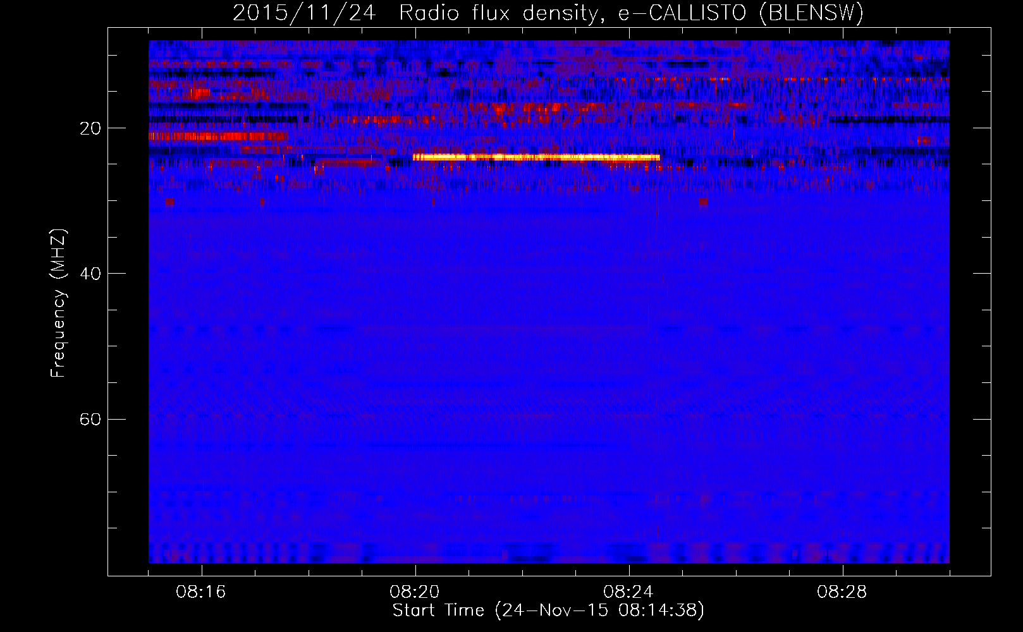This screenshot has height=632, width=1023.
Task: Click the 40 MHz frequency tick label
Action: point(90,274)
